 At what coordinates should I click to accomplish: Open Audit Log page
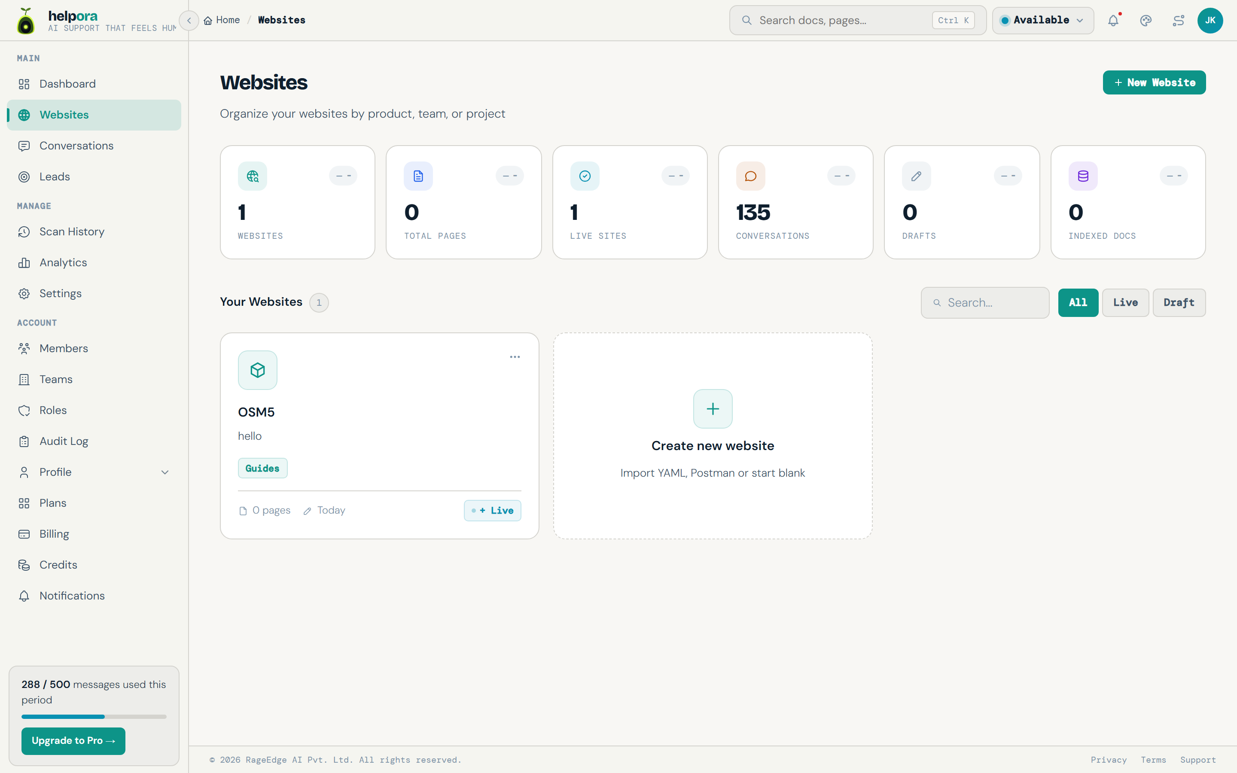(94, 441)
